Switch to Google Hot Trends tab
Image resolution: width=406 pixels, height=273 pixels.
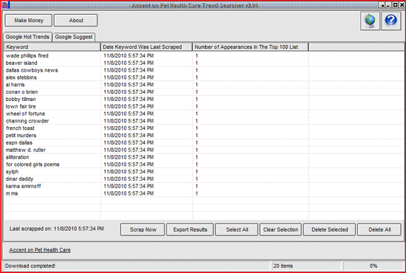(27, 37)
